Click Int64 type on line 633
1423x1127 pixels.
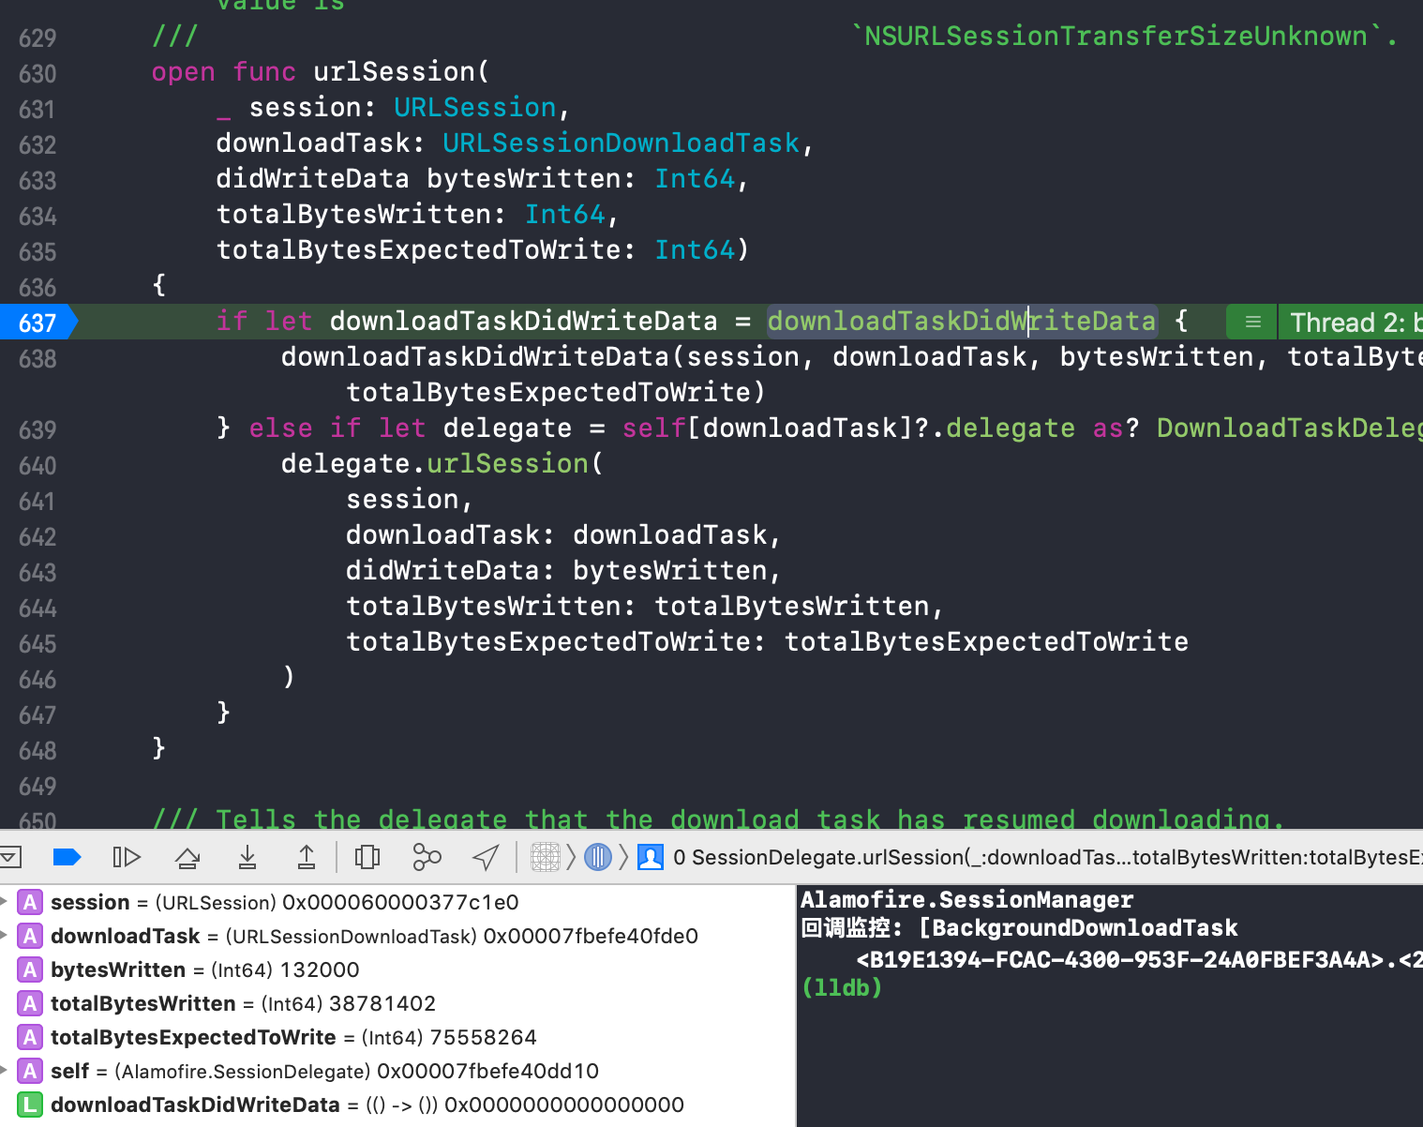tap(695, 178)
